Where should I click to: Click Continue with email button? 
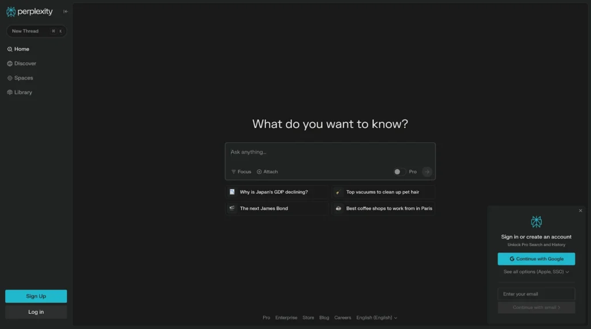pos(536,308)
